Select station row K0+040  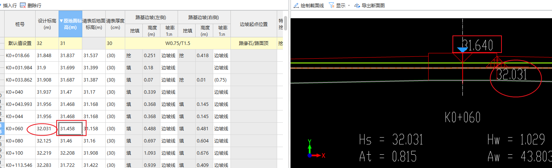tap(20, 92)
